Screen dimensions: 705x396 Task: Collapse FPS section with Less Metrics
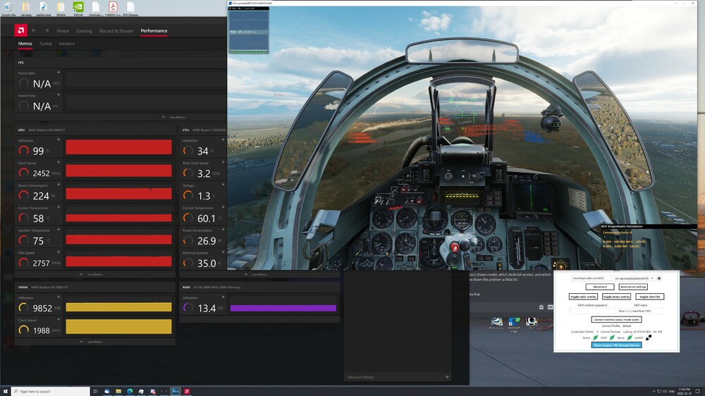tap(173, 117)
